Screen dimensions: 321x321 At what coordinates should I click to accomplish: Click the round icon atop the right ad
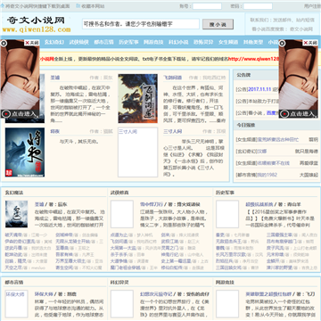(x=282, y=44)
